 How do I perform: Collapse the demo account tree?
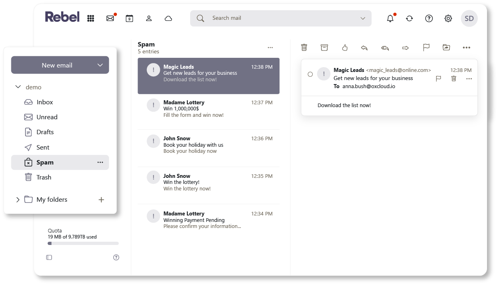tap(18, 87)
